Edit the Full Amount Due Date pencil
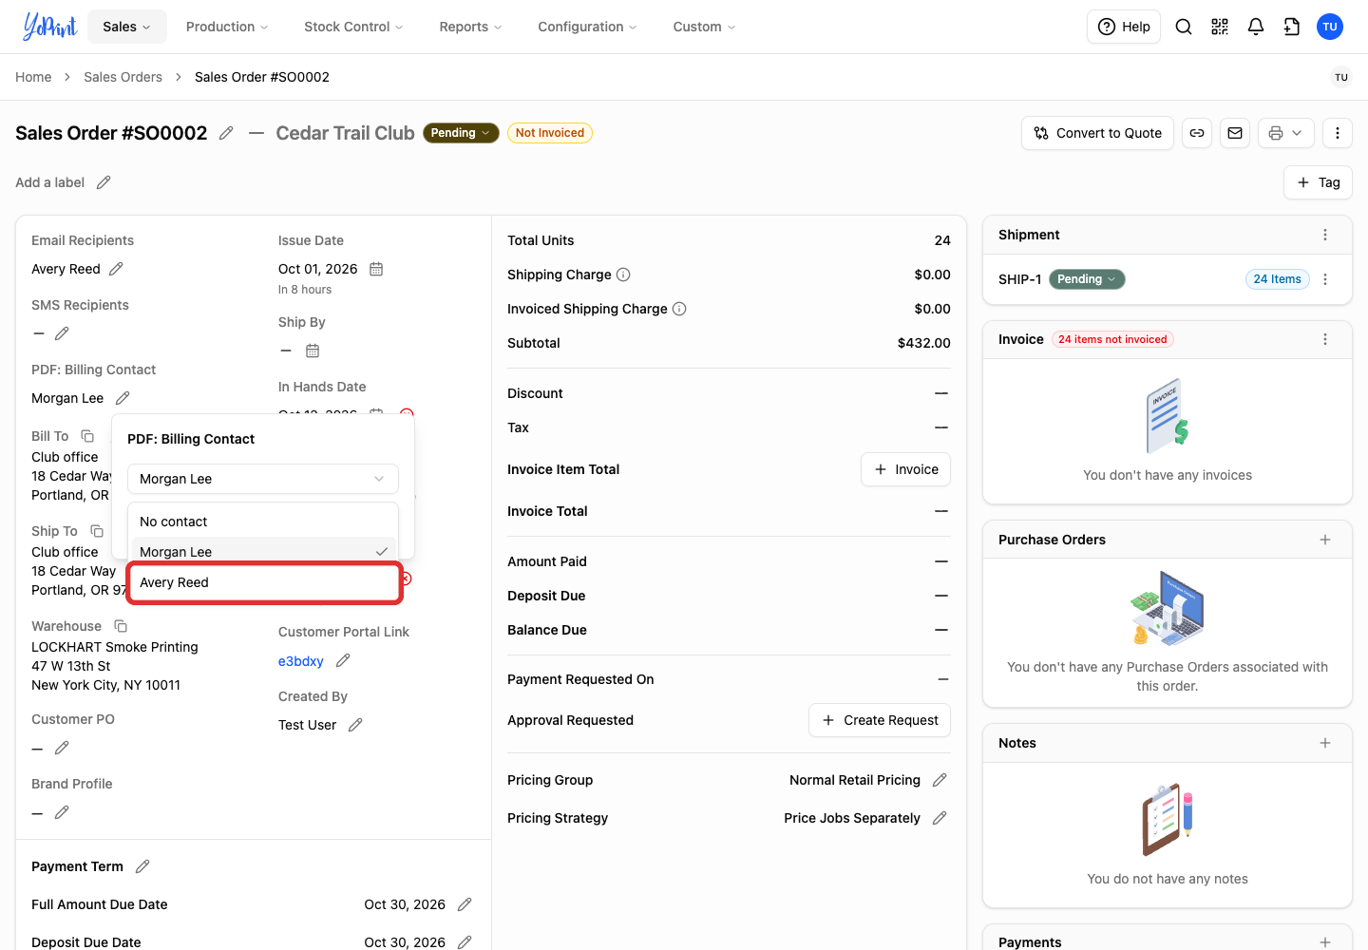 (465, 904)
